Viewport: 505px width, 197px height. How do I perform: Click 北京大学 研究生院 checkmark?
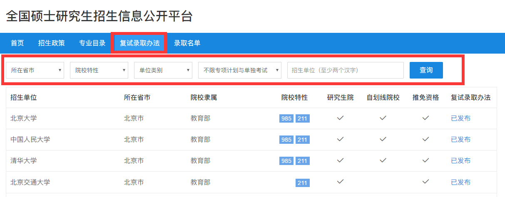340,118
